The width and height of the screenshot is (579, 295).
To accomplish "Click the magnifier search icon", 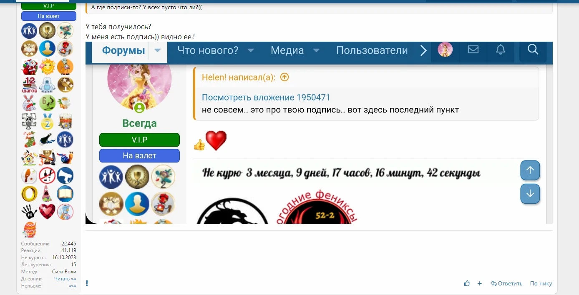I will (x=533, y=50).
